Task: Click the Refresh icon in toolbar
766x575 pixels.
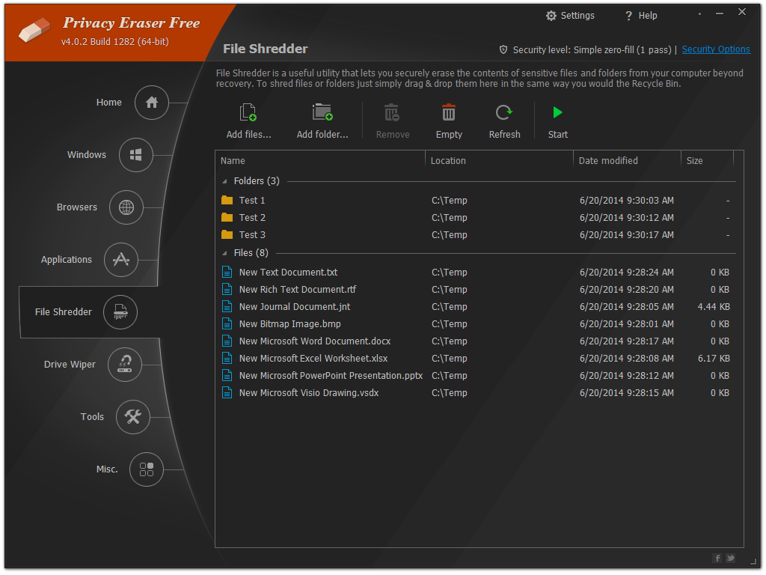Action: [504, 114]
